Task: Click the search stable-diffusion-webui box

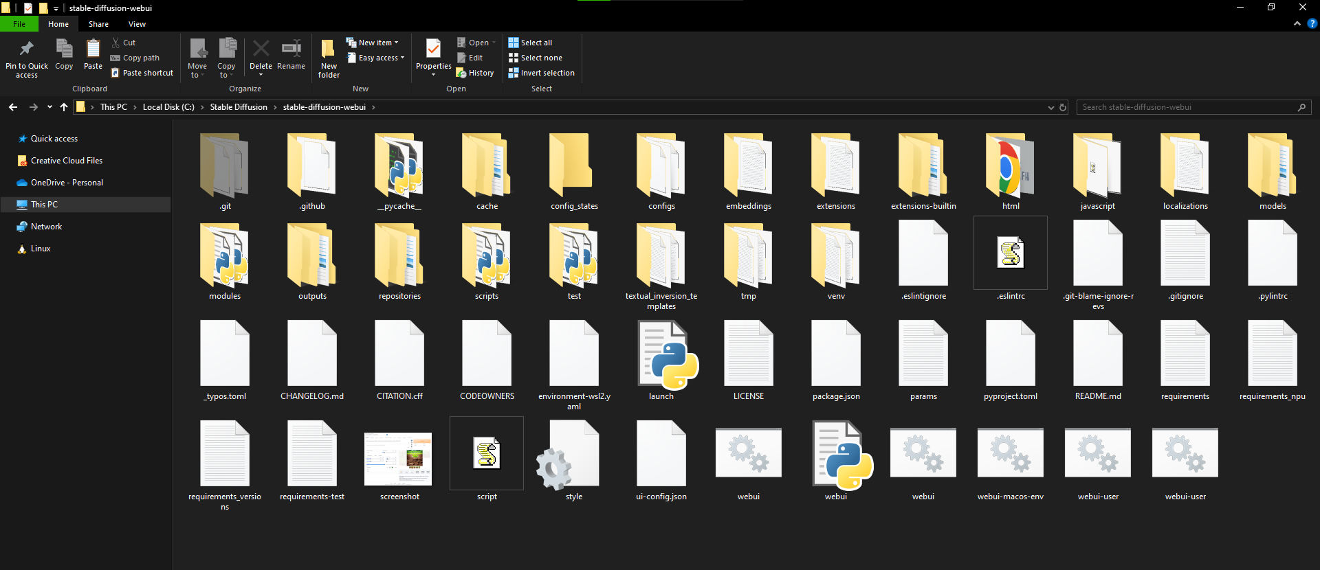Action: pos(1193,107)
